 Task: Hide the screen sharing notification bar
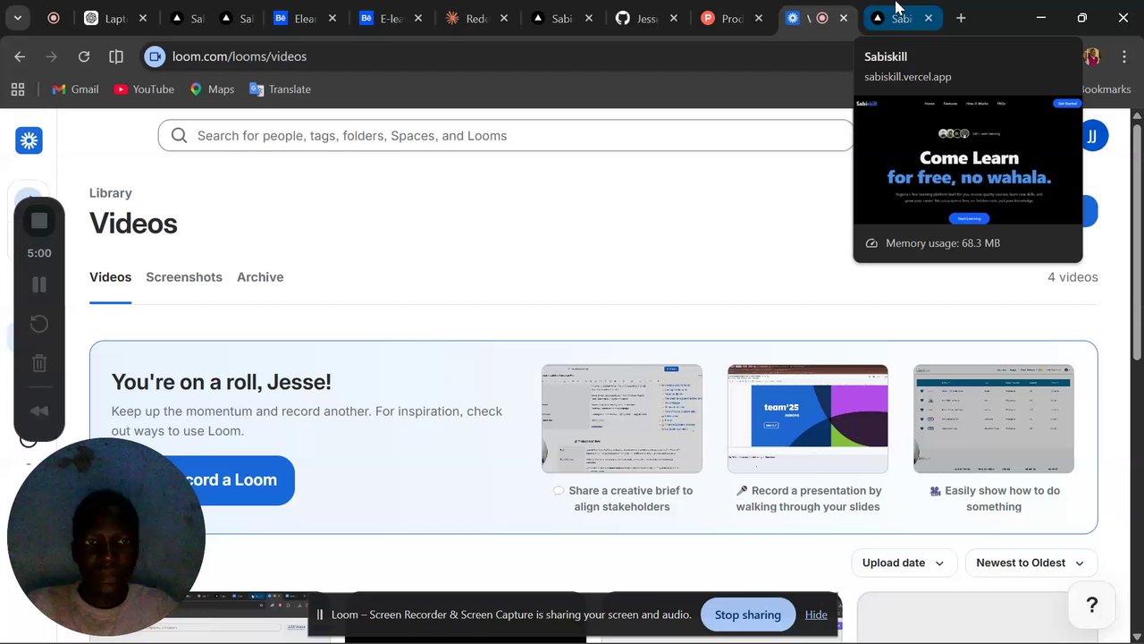[x=816, y=614]
